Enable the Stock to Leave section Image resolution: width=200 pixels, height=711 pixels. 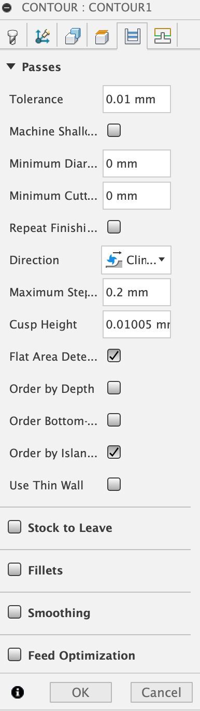coord(15,527)
